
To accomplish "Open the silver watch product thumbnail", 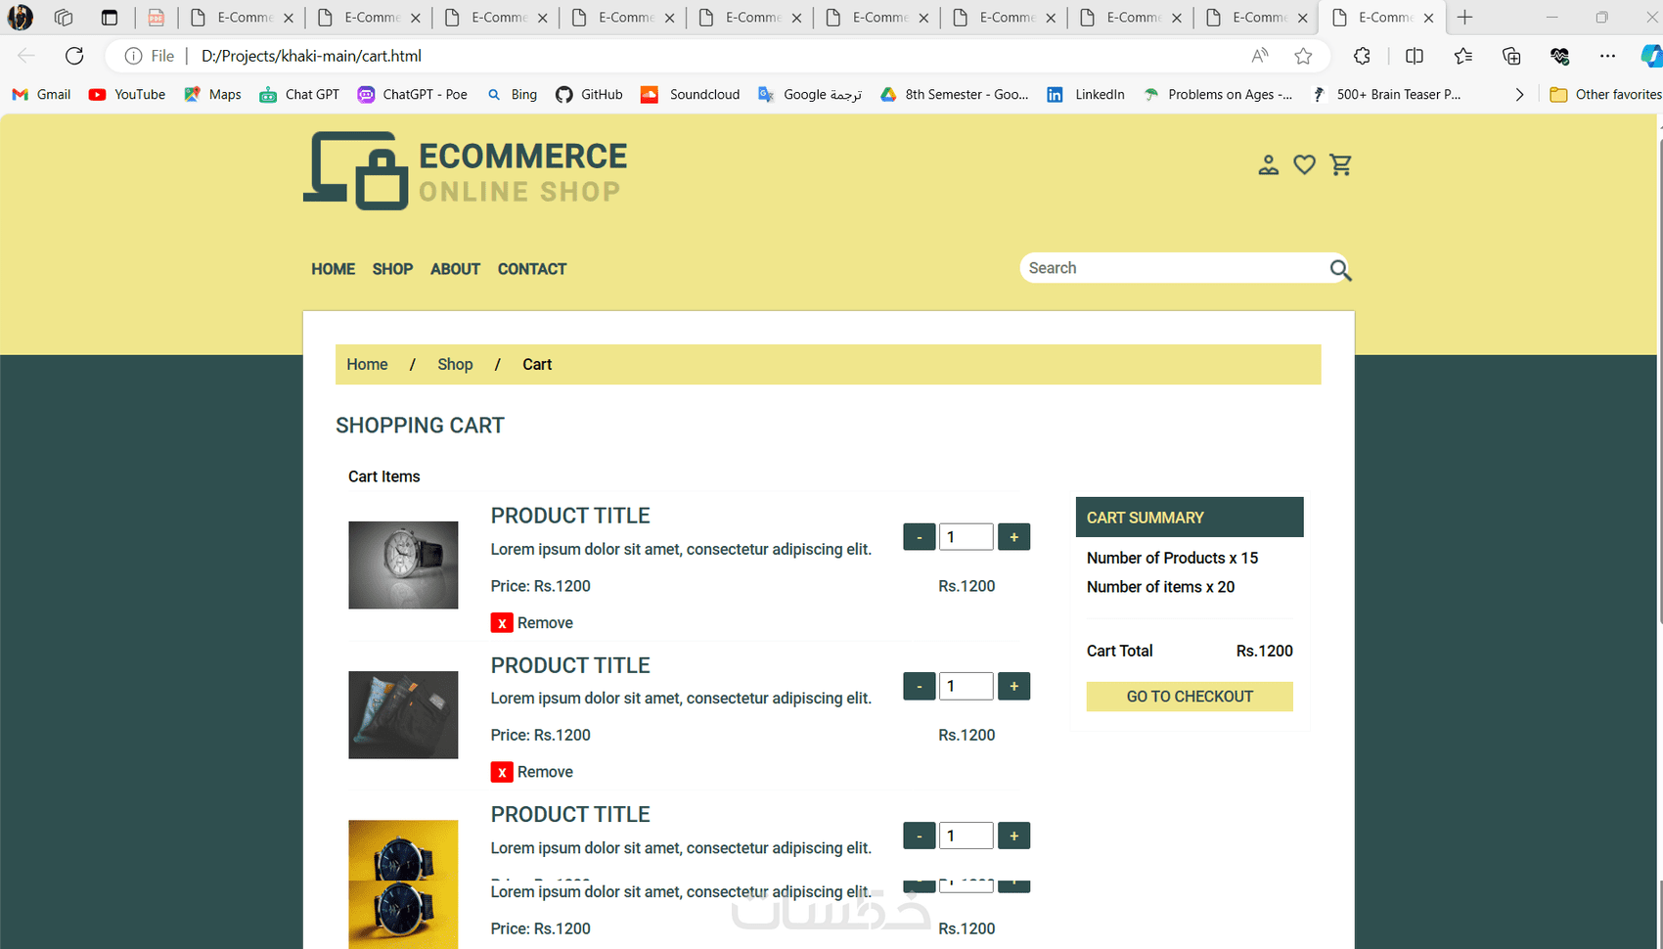I will point(403,565).
